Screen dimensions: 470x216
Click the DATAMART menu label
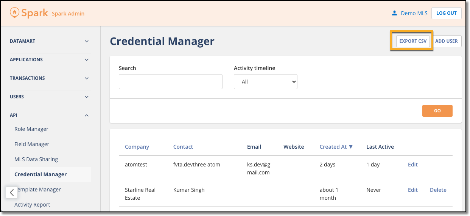pyautogui.click(x=22, y=41)
